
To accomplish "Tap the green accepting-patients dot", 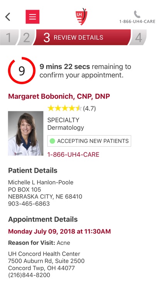I will 52,141.
